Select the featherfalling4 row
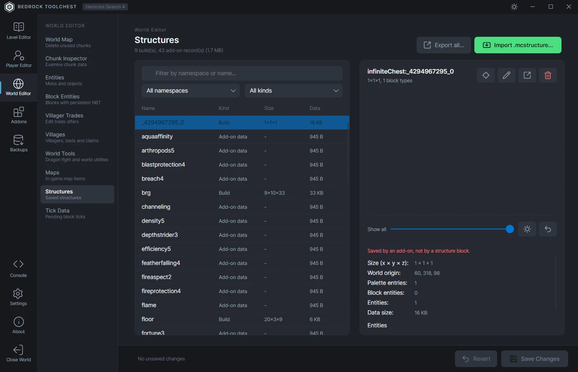The image size is (578, 372). click(x=242, y=263)
